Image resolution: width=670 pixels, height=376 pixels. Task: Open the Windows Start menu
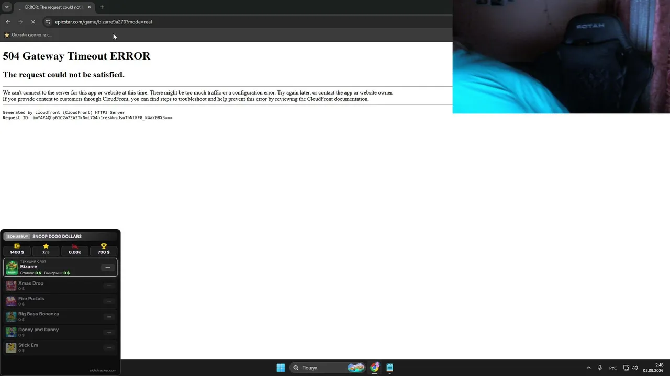(x=281, y=368)
